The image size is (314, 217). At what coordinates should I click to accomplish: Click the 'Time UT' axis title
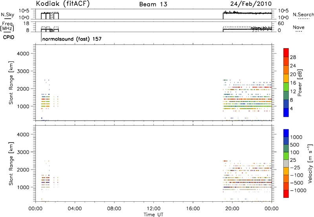153,215
